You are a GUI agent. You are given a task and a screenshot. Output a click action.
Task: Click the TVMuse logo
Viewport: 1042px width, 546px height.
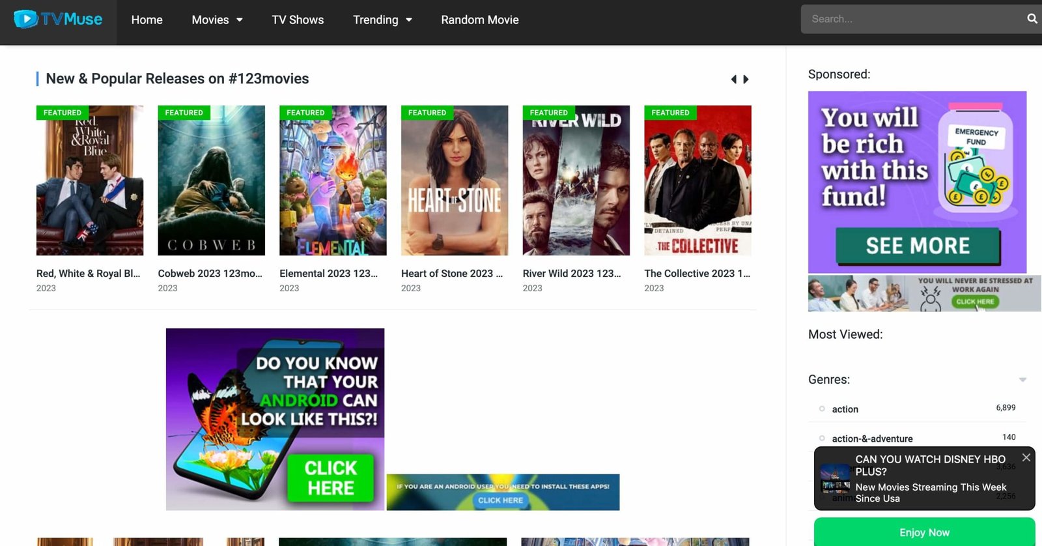(x=58, y=19)
